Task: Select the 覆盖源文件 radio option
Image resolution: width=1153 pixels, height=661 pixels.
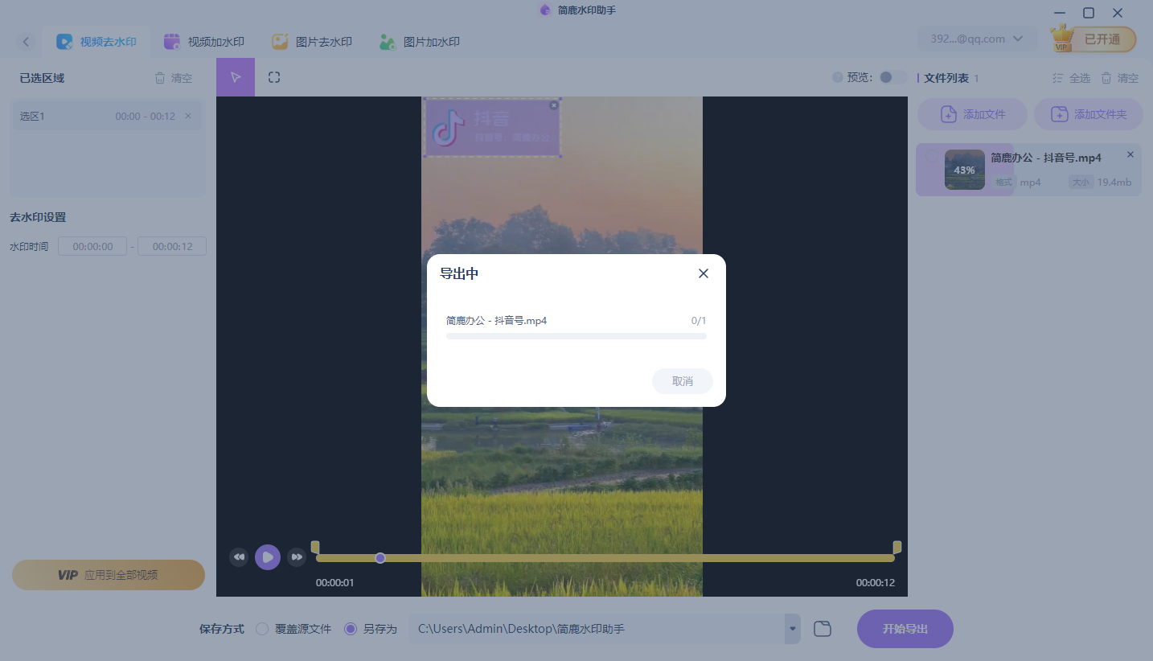Action: (x=261, y=629)
